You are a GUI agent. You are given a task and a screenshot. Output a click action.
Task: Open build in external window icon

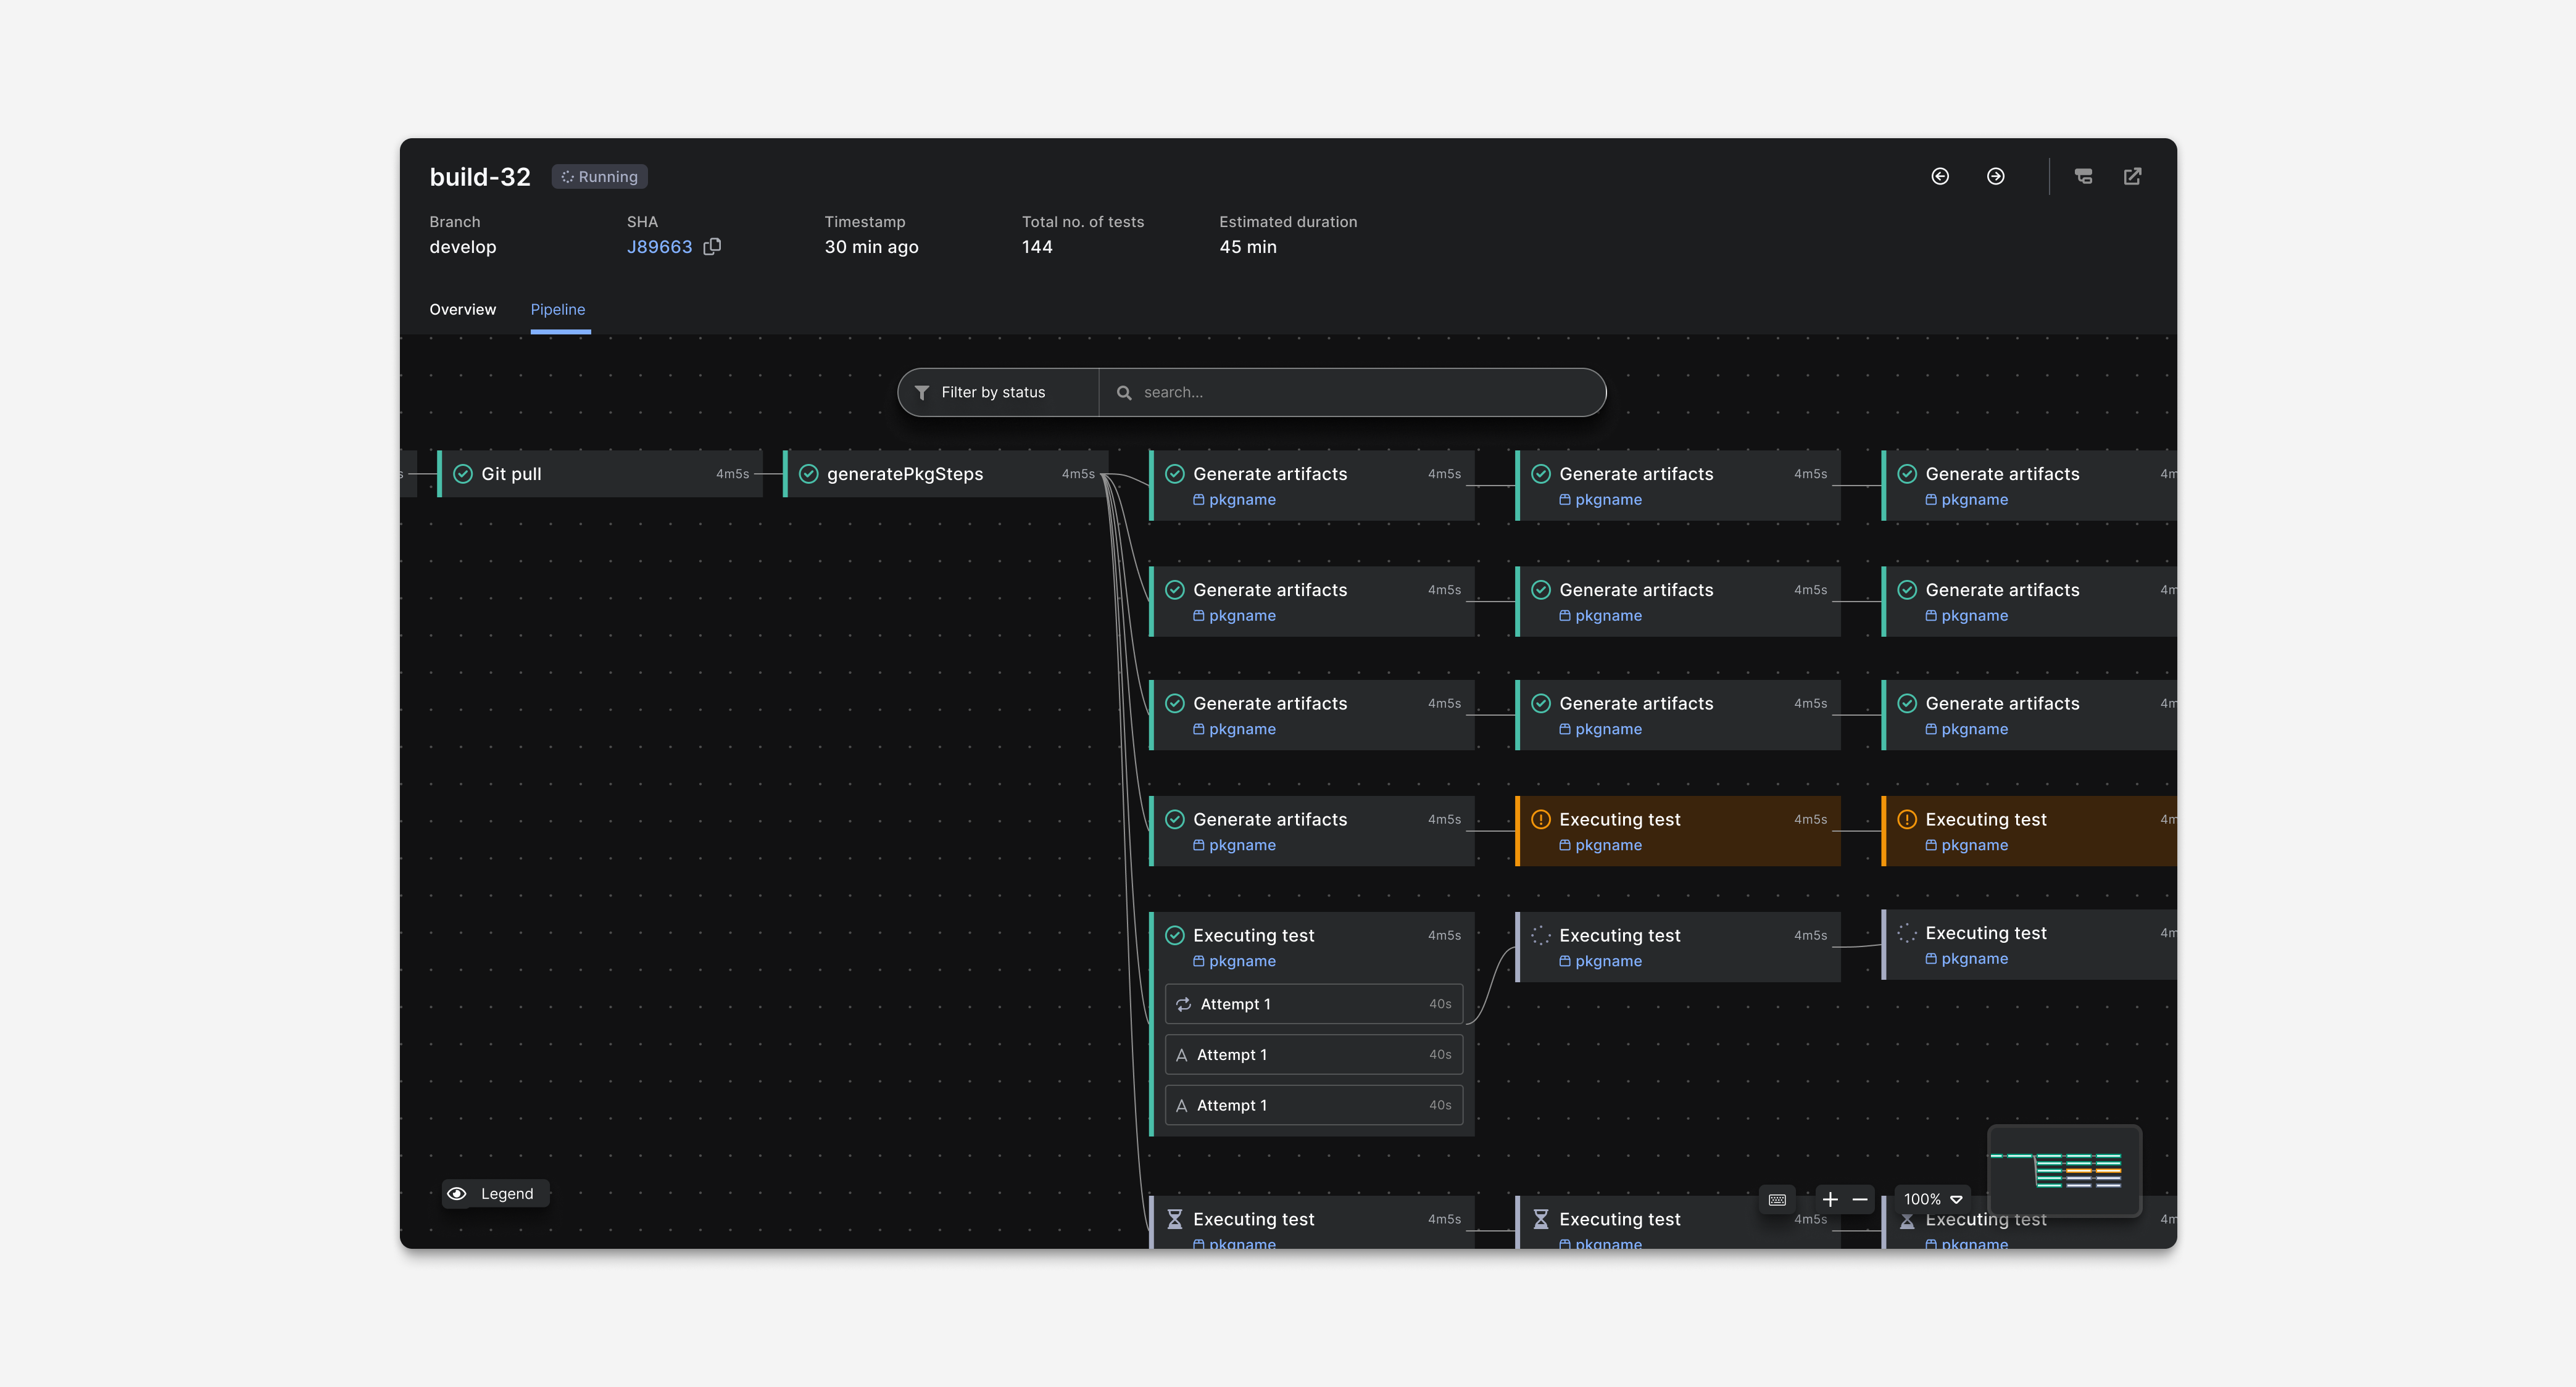tap(2132, 176)
